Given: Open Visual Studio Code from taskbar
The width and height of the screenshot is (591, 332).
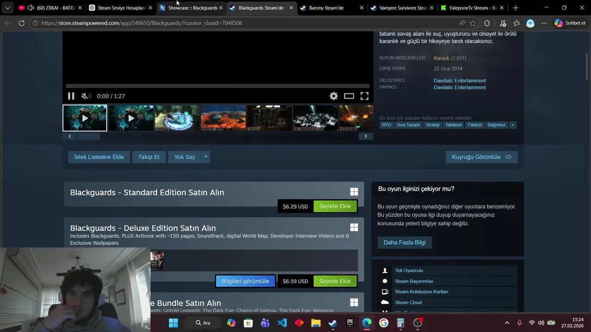Looking at the screenshot, I should (282, 323).
